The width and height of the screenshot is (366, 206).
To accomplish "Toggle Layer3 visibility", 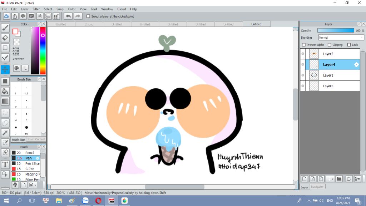I will pos(303,86).
